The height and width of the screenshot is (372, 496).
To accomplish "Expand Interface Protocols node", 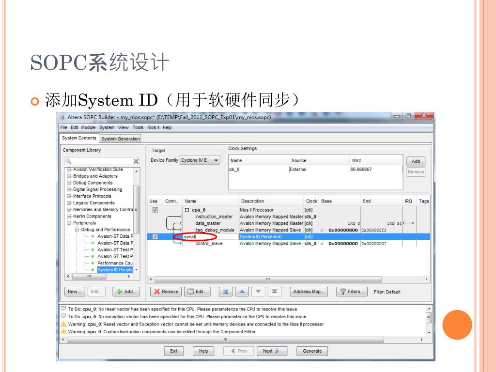I will (69, 196).
